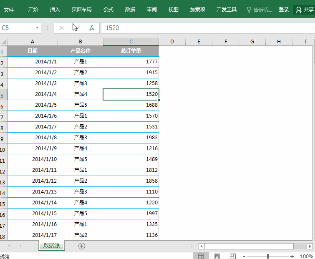315x259 pixels.
Task: Select column B header
Action: point(81,42)
